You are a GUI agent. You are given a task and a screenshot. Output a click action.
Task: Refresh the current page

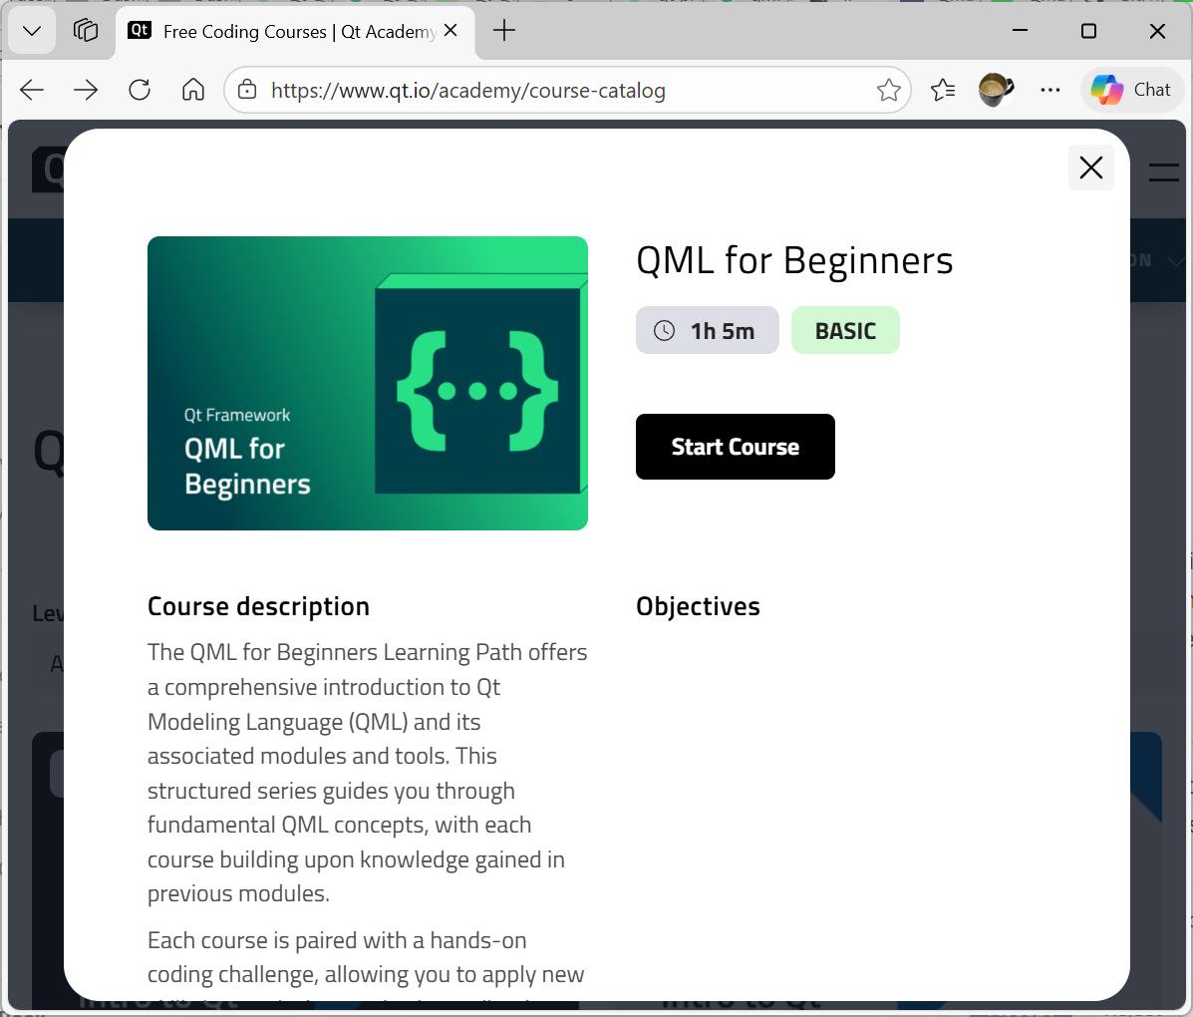[140, 90]
